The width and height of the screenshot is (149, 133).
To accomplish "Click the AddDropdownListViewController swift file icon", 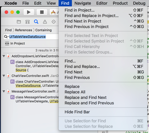I will 8,56.
